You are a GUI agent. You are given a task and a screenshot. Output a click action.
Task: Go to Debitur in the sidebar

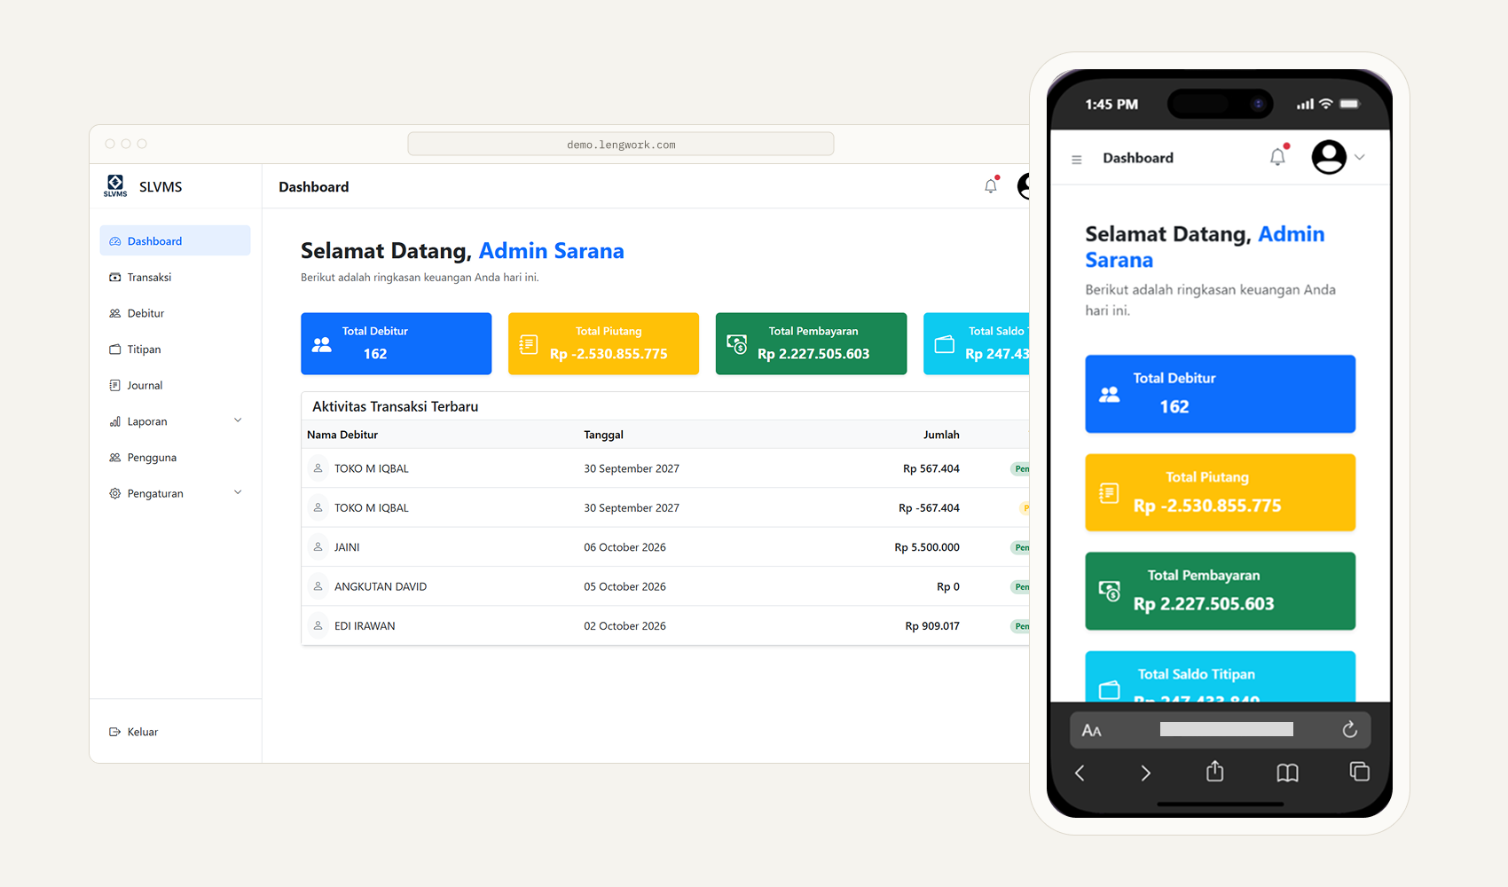[175, 313]
